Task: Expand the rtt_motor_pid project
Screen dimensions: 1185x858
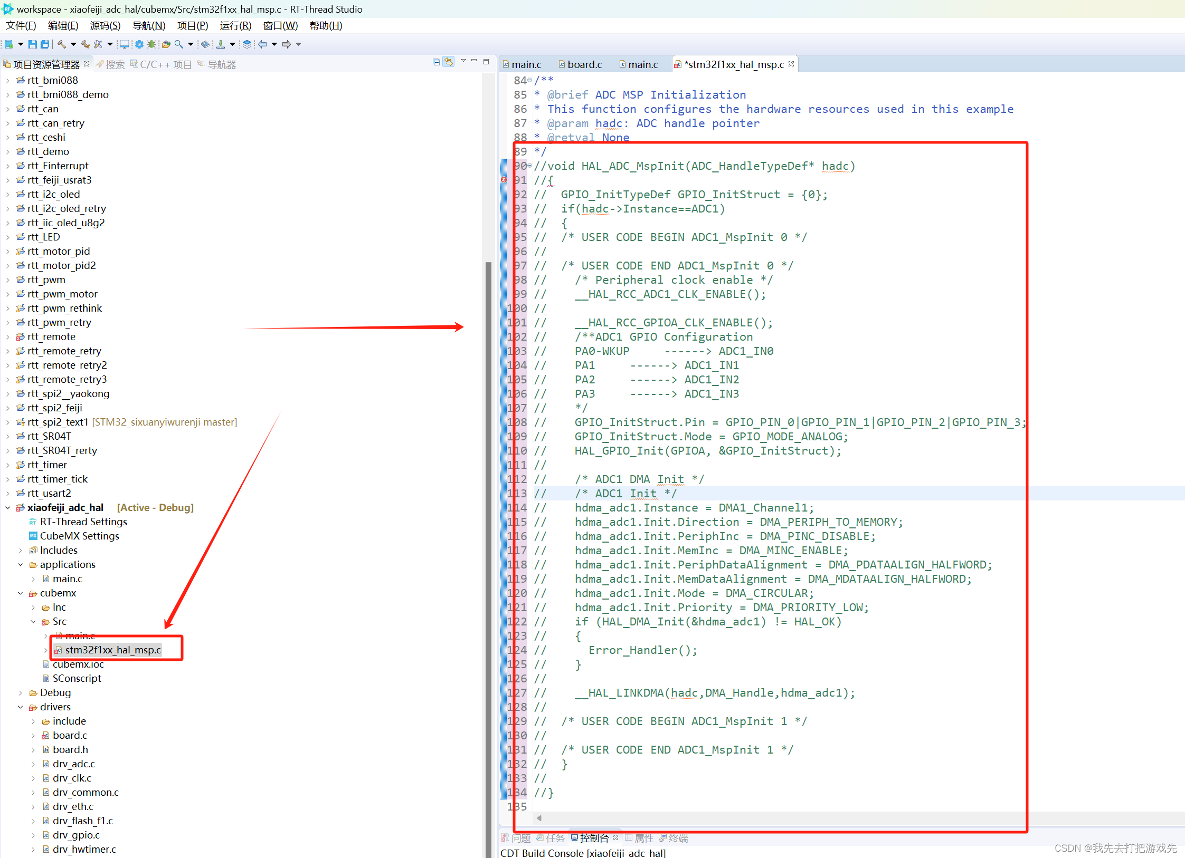Action: coord(7,252)
